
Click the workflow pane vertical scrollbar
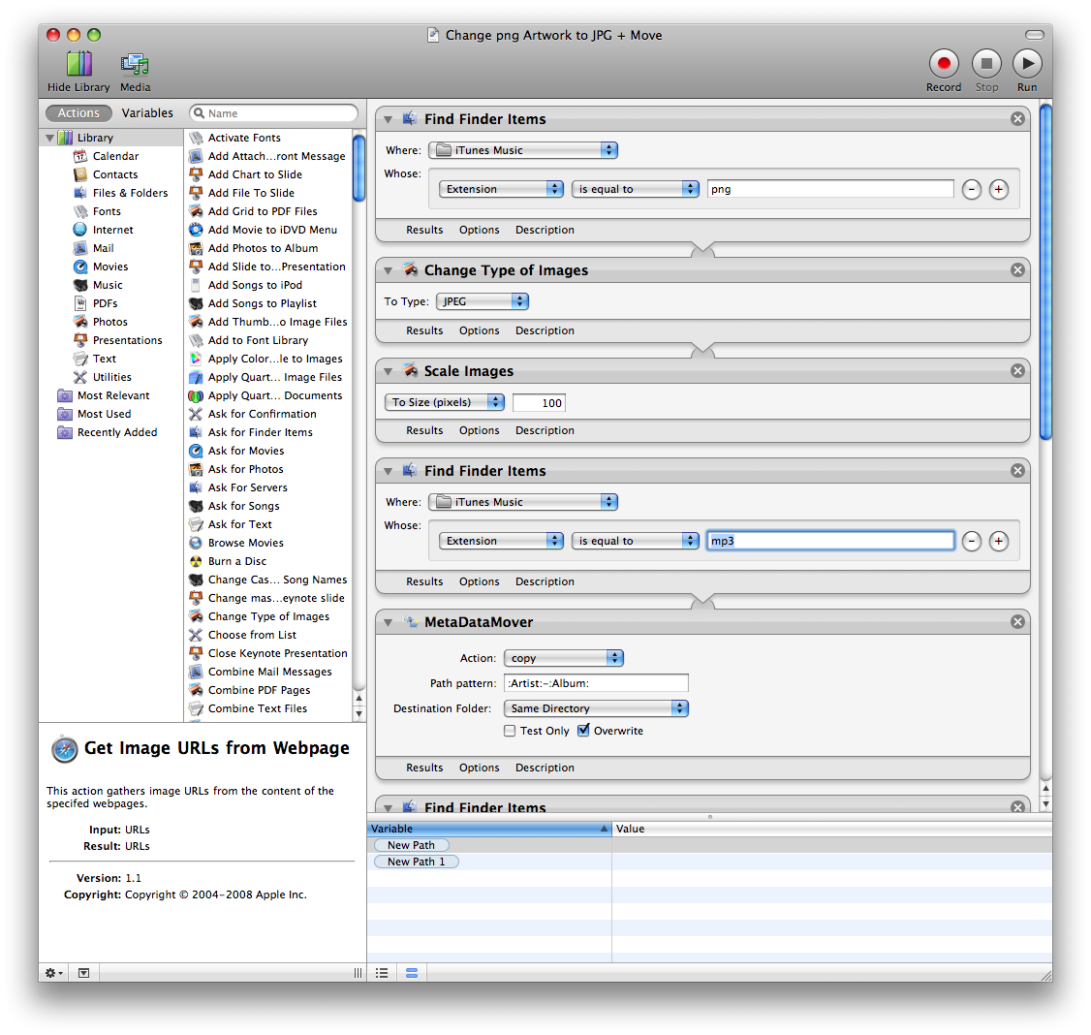(x=1045, y=271)
